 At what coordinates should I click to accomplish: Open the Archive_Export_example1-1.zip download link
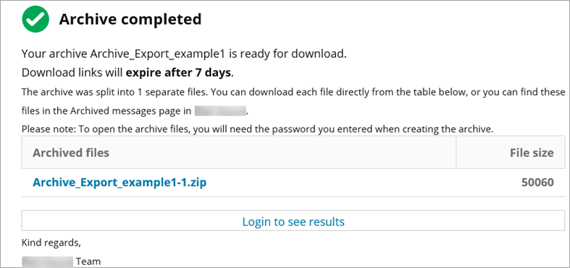point(120,183)
